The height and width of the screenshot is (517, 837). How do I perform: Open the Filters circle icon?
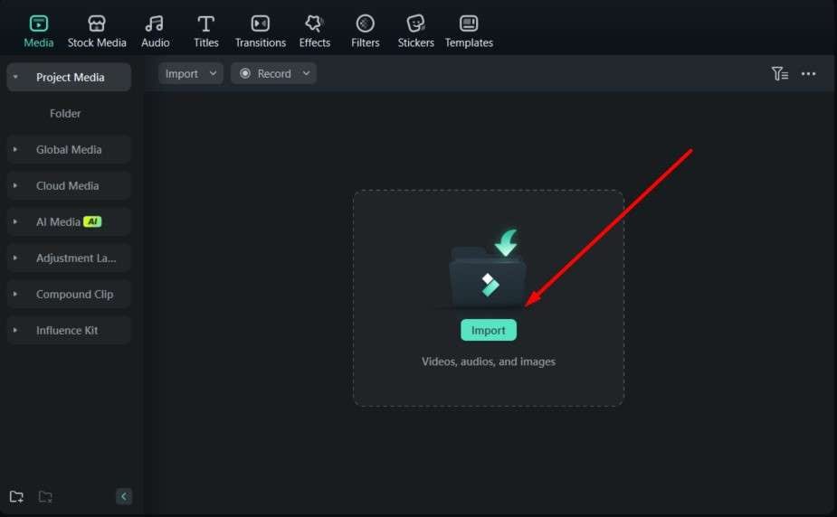click(x=366, y=23)
